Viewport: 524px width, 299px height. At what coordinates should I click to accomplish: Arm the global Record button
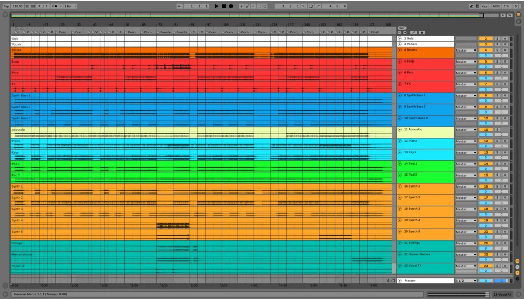coord(231,6)
